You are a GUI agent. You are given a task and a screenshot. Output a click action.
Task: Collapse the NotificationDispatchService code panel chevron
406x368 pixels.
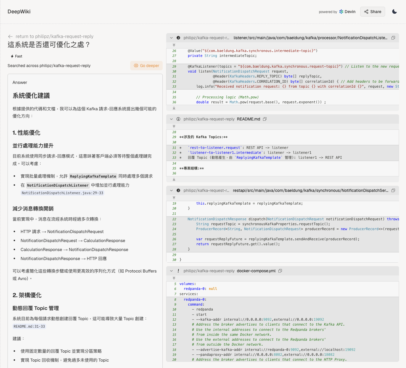coord(171,190)
